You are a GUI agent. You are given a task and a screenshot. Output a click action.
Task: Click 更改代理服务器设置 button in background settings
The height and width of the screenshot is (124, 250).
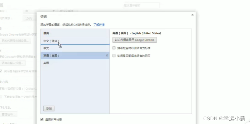15,41
